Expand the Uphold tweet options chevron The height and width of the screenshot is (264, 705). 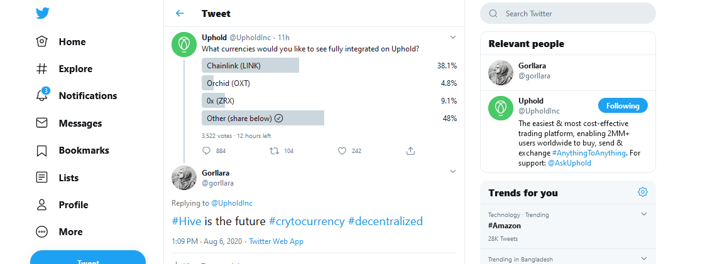(453, 37)
